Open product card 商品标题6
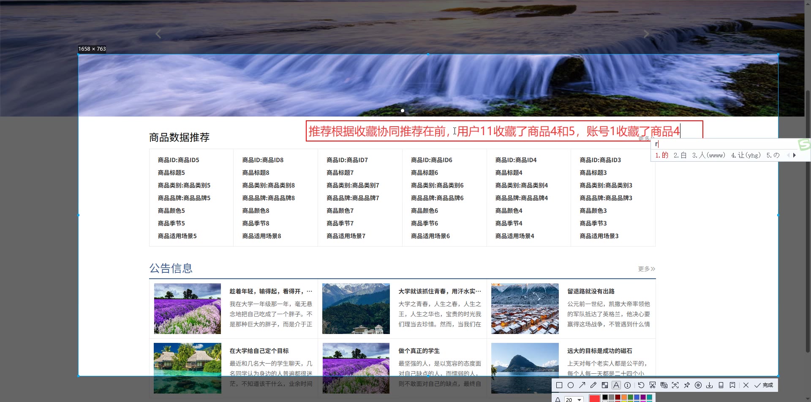 click(445, 198)
